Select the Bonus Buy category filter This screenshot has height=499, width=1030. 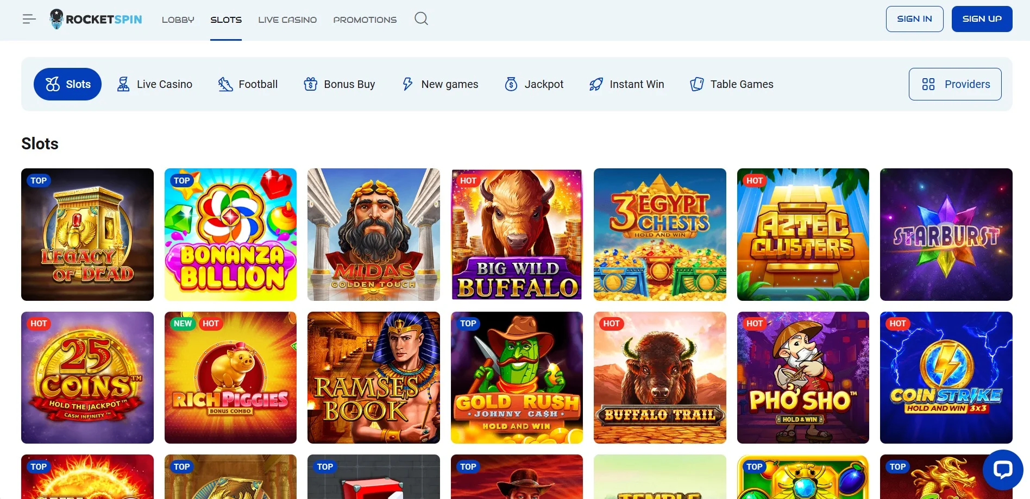click(x=340, y=84)
